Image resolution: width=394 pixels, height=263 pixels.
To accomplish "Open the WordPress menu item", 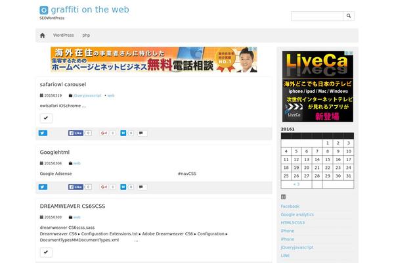I will [63, 36].
